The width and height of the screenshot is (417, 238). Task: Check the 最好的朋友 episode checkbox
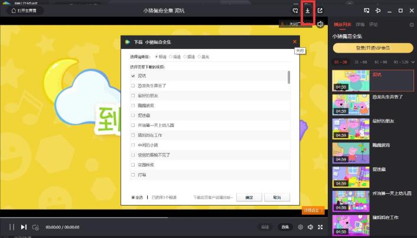(x=133, y=96)
